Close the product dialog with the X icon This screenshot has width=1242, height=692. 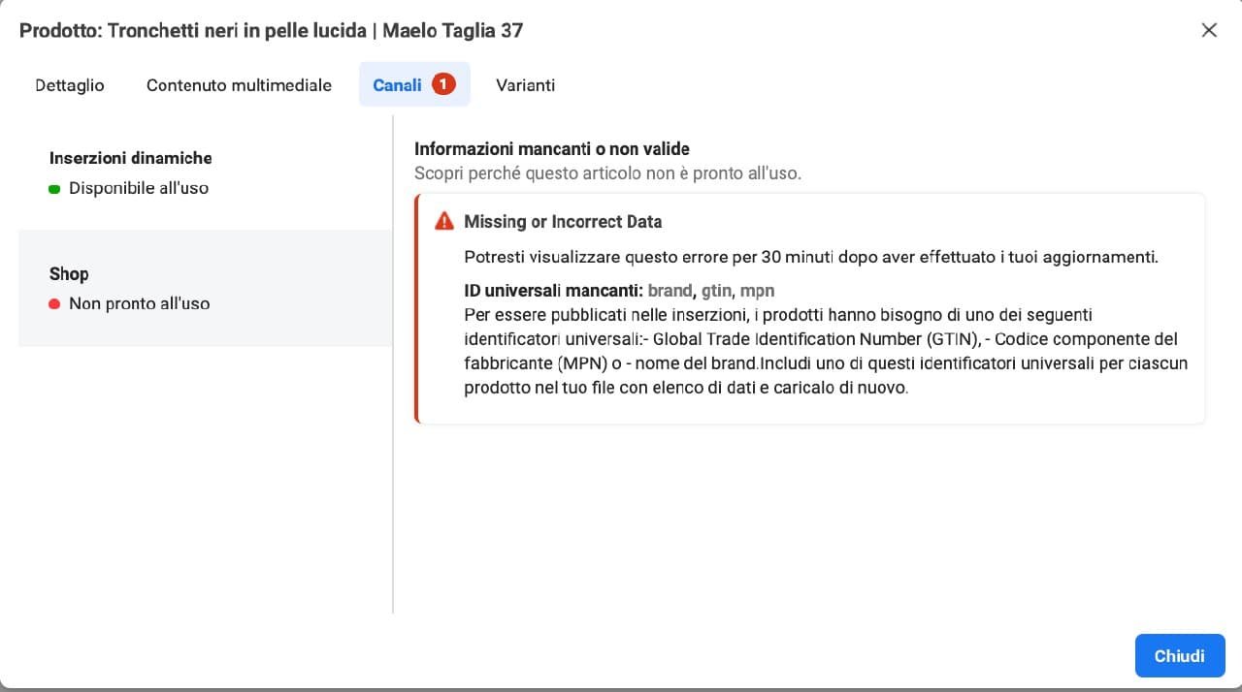coord(1209,30)
